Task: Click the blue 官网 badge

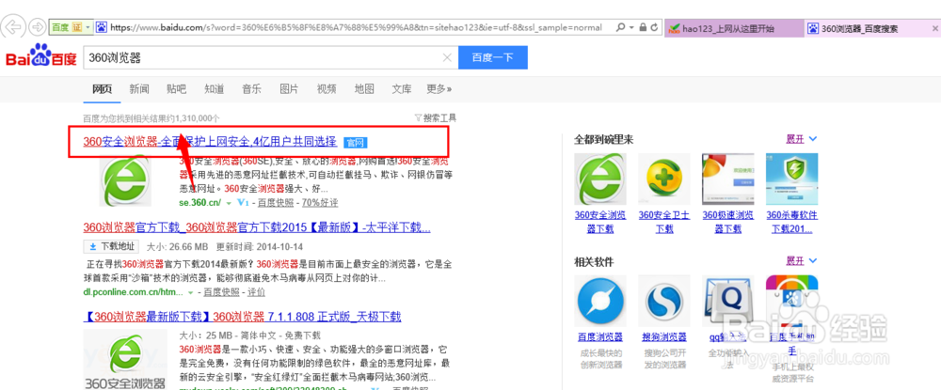Action: (356, 143)
